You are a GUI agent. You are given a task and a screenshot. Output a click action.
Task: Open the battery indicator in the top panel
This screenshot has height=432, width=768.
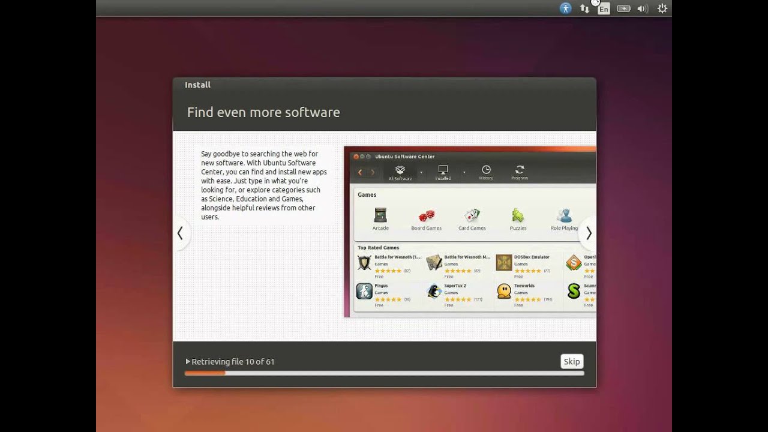pyautogui.click(x=624, y=8)
